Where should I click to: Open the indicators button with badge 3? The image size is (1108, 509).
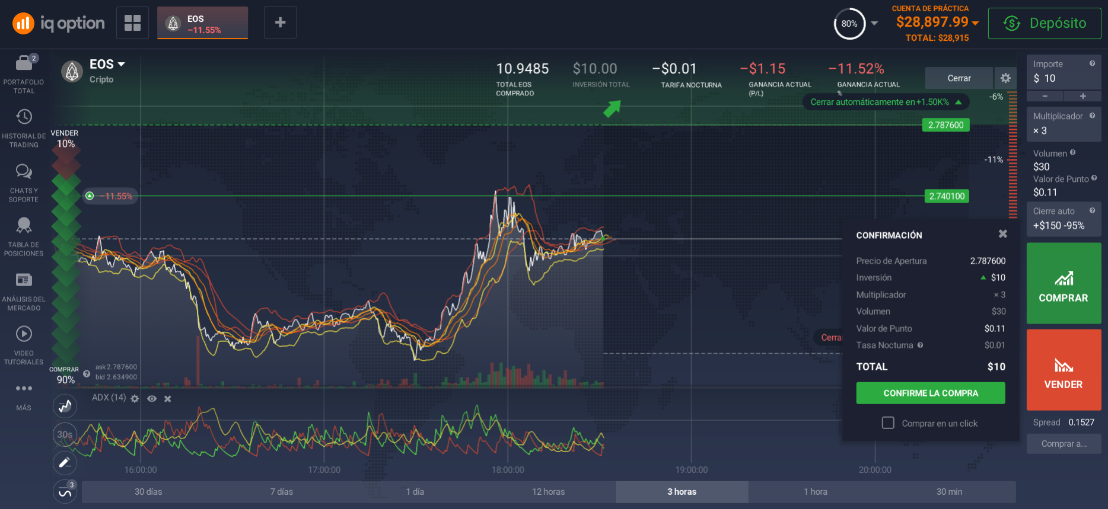click(x=65, y=491)
